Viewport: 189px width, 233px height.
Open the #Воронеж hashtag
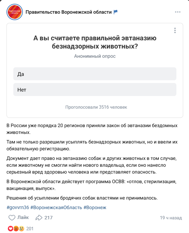(x=95, y=207)
